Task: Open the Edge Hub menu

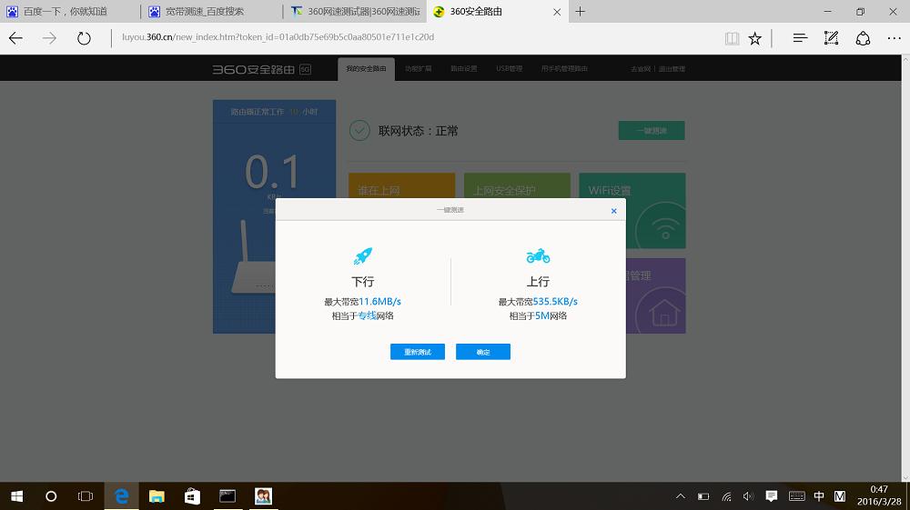Action: point(800,38)
